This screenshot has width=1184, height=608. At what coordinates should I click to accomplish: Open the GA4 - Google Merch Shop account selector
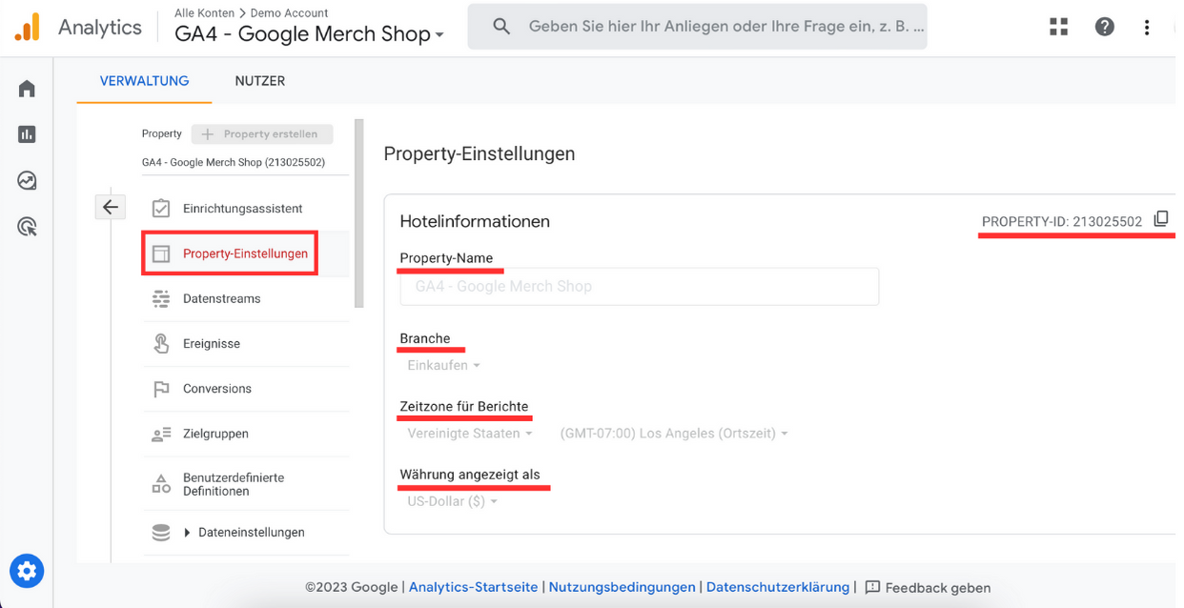[x=309, y=34]
